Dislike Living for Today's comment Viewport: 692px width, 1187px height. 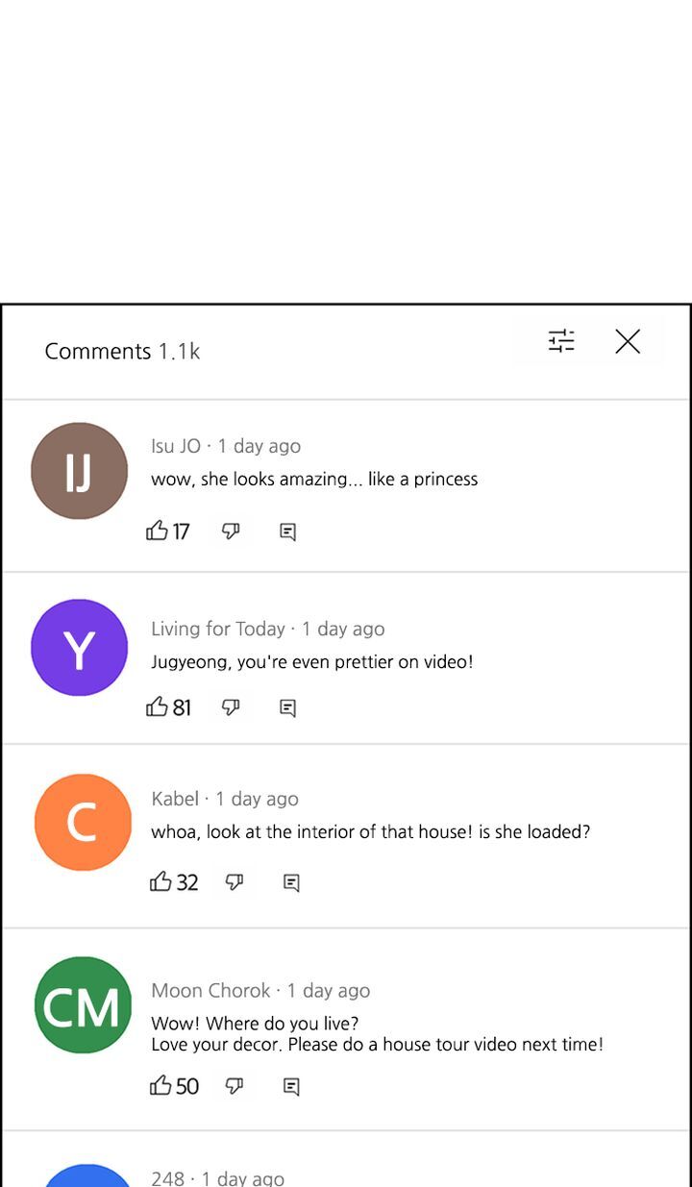[231, 707]
